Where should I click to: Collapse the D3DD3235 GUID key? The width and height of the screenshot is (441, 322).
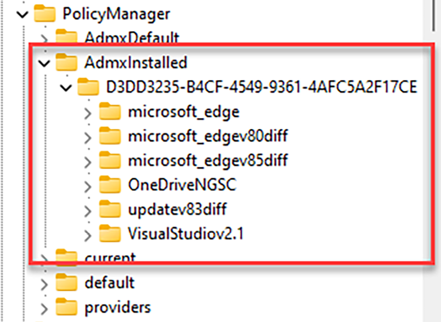click(67, 87)
